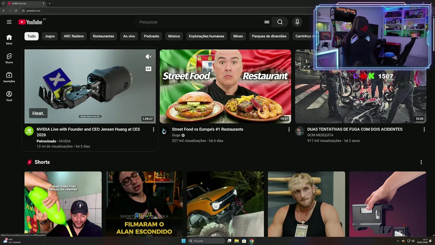Open Shorts section options menu
Viewport: 435px width, 245px height.
coord(421,162)
